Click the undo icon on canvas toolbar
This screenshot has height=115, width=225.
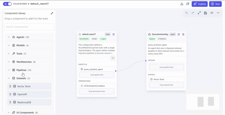pos(187,13)
